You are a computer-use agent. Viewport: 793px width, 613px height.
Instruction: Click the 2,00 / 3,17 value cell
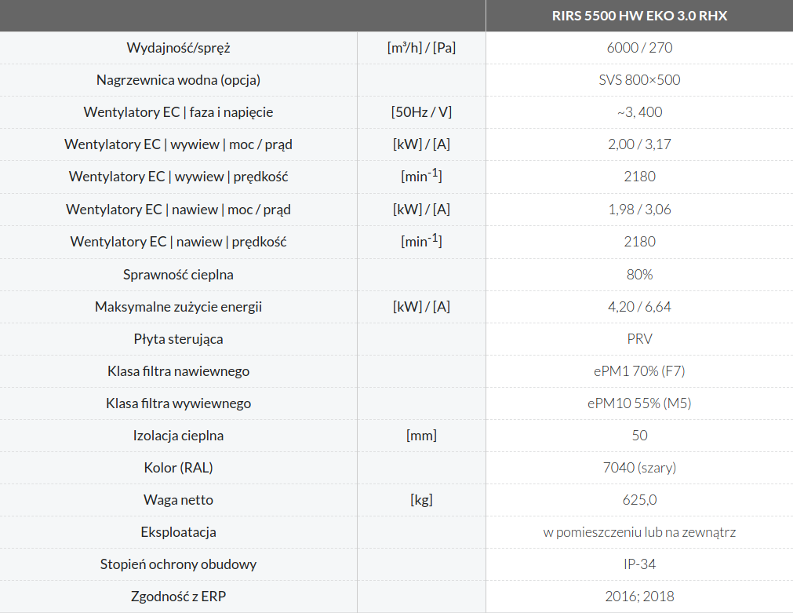pyautogui.click(x=639, y=144)
